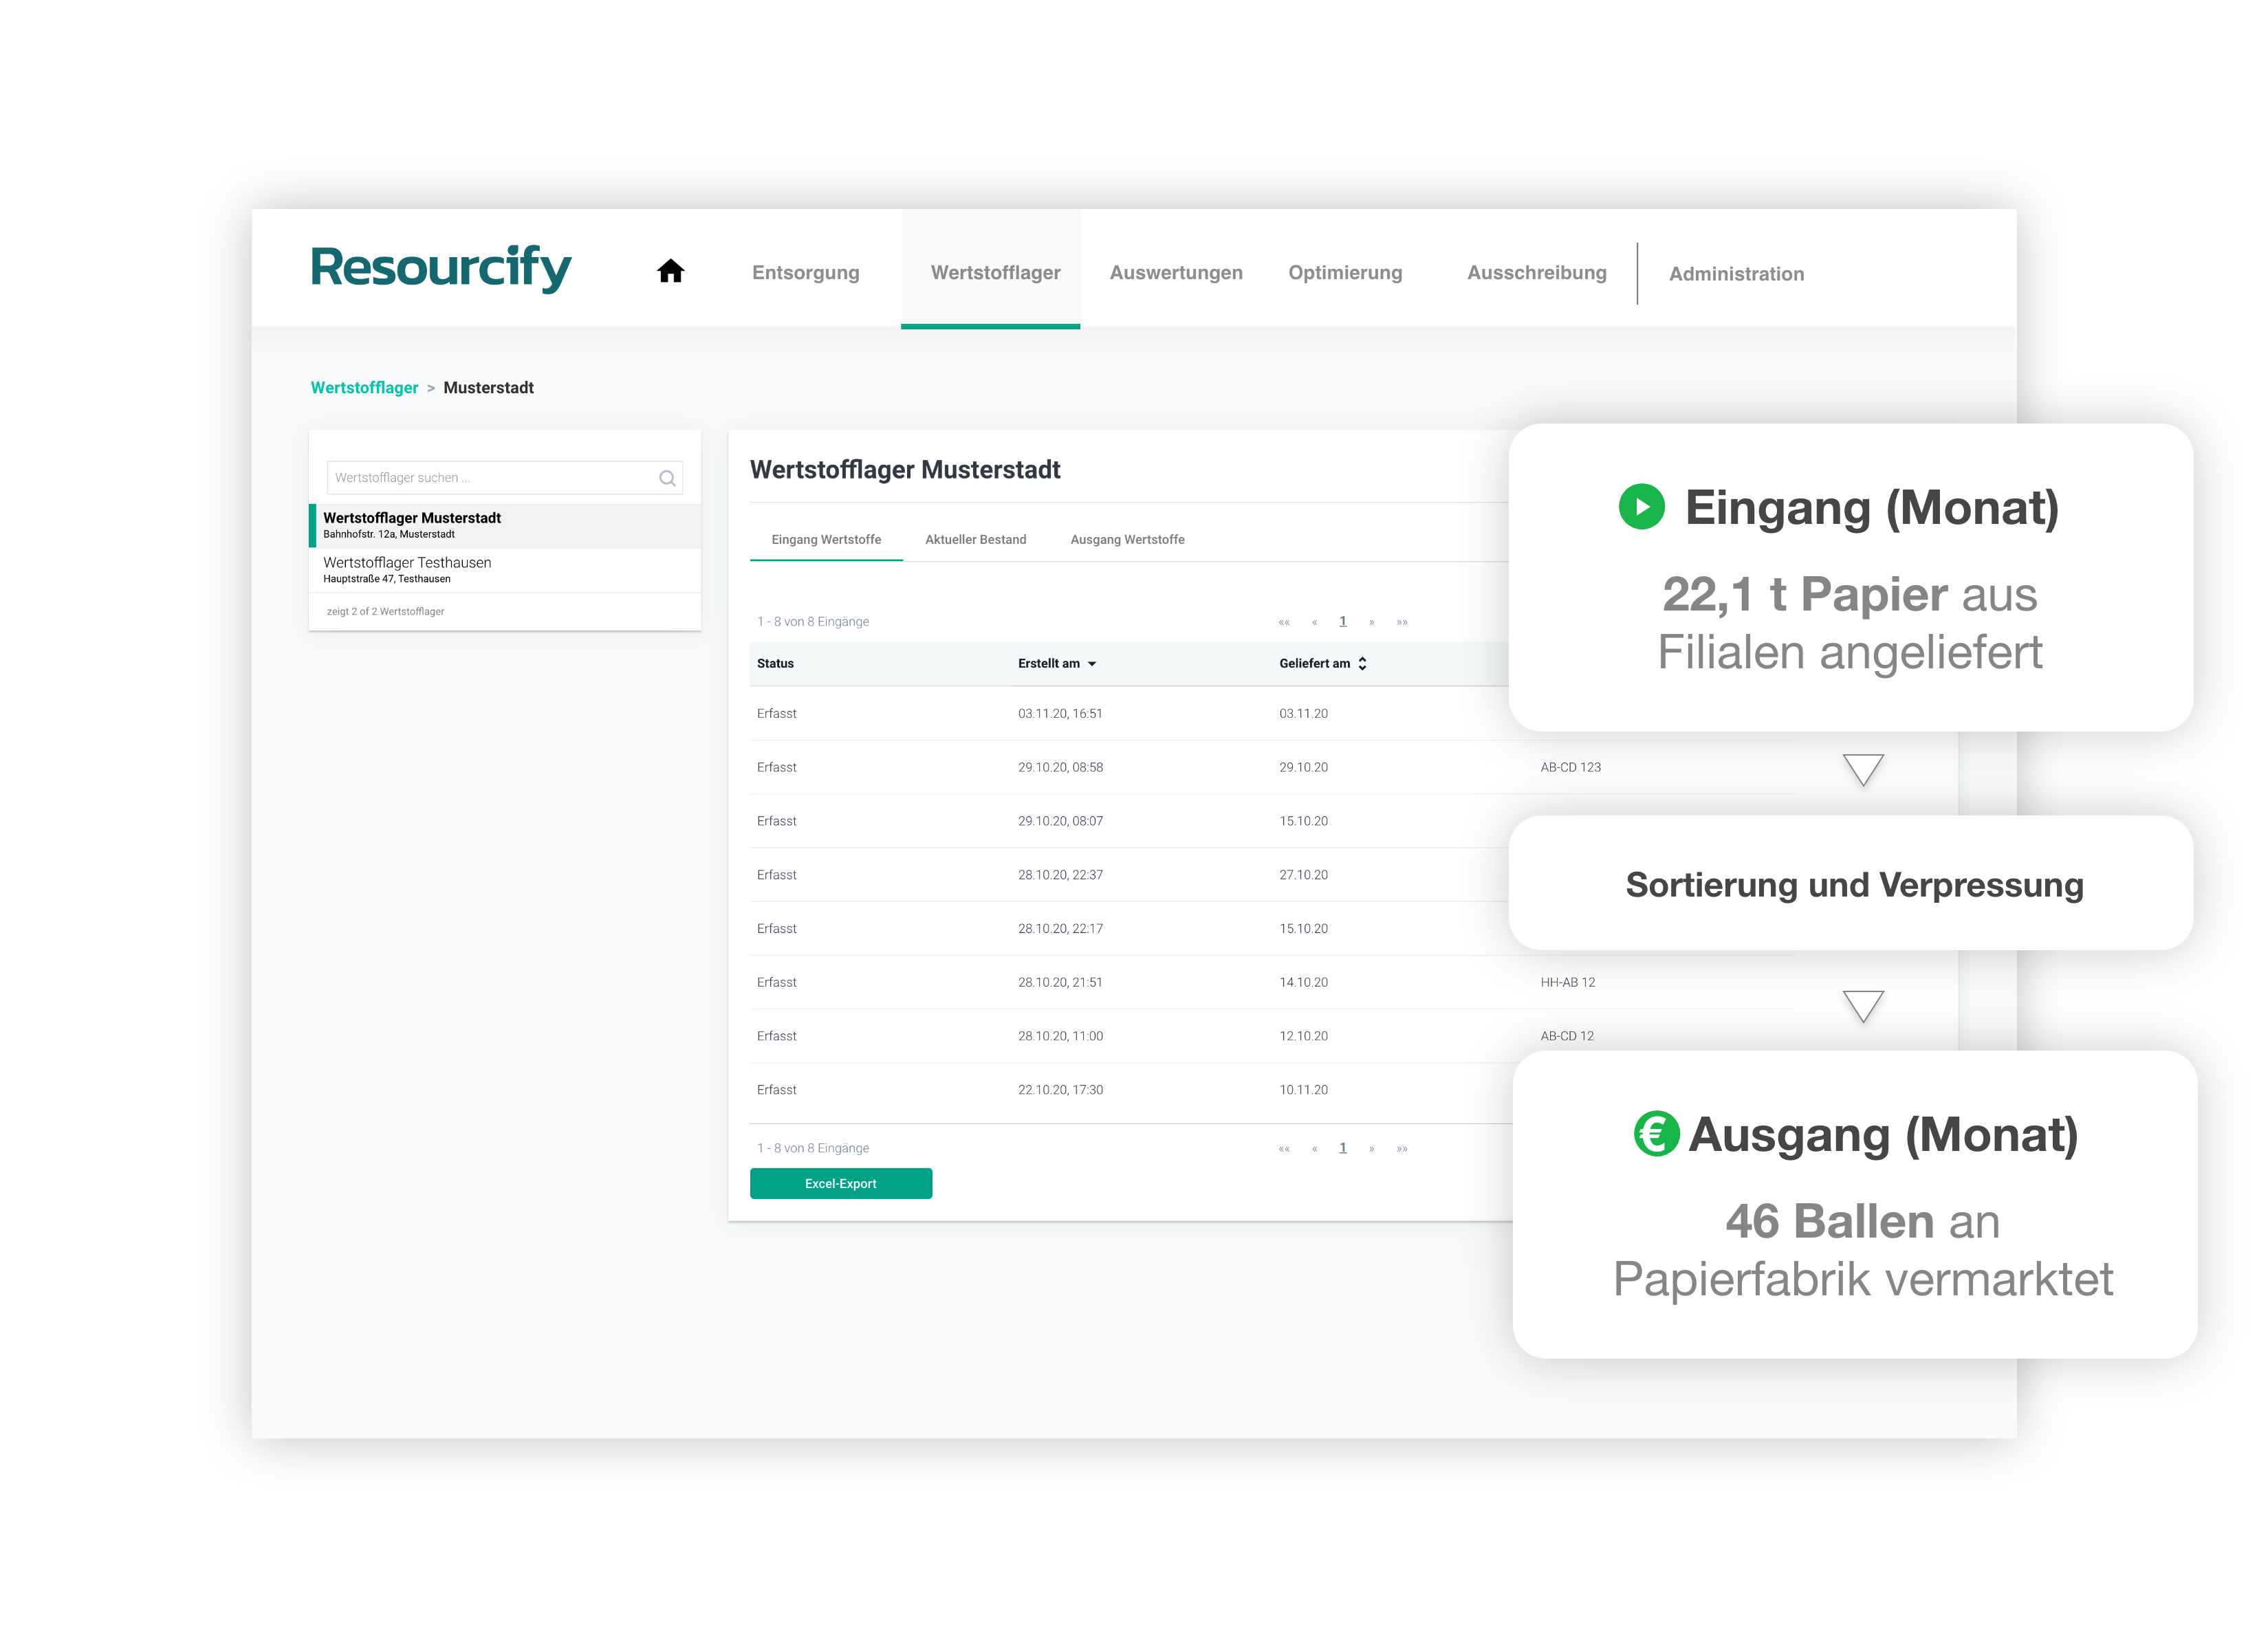Click the Wertstofflager breadcrumb link
The height and width of the screenshot is (1646, 2268).
(364, 388)
